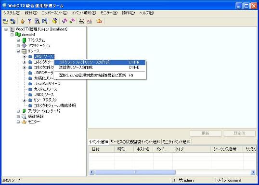Click the green icon beside アプリケーションサーバ

(24, 111)
